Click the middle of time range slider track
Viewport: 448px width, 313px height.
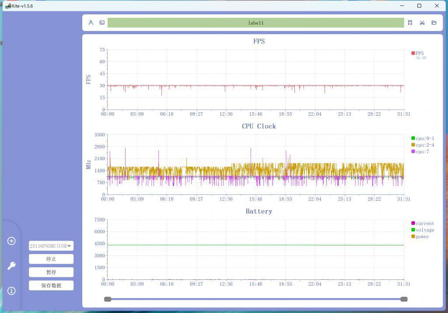255,299
